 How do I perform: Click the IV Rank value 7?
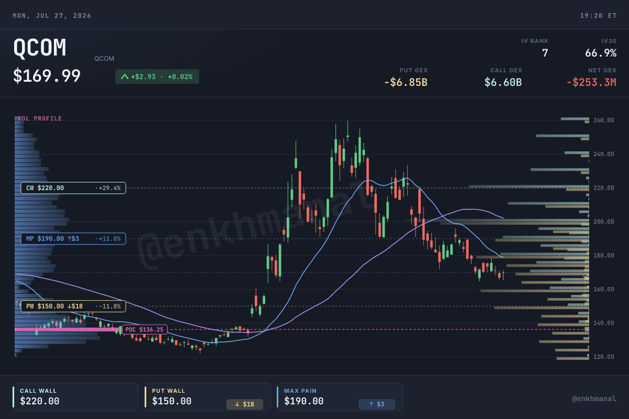[x=545, y=53]
